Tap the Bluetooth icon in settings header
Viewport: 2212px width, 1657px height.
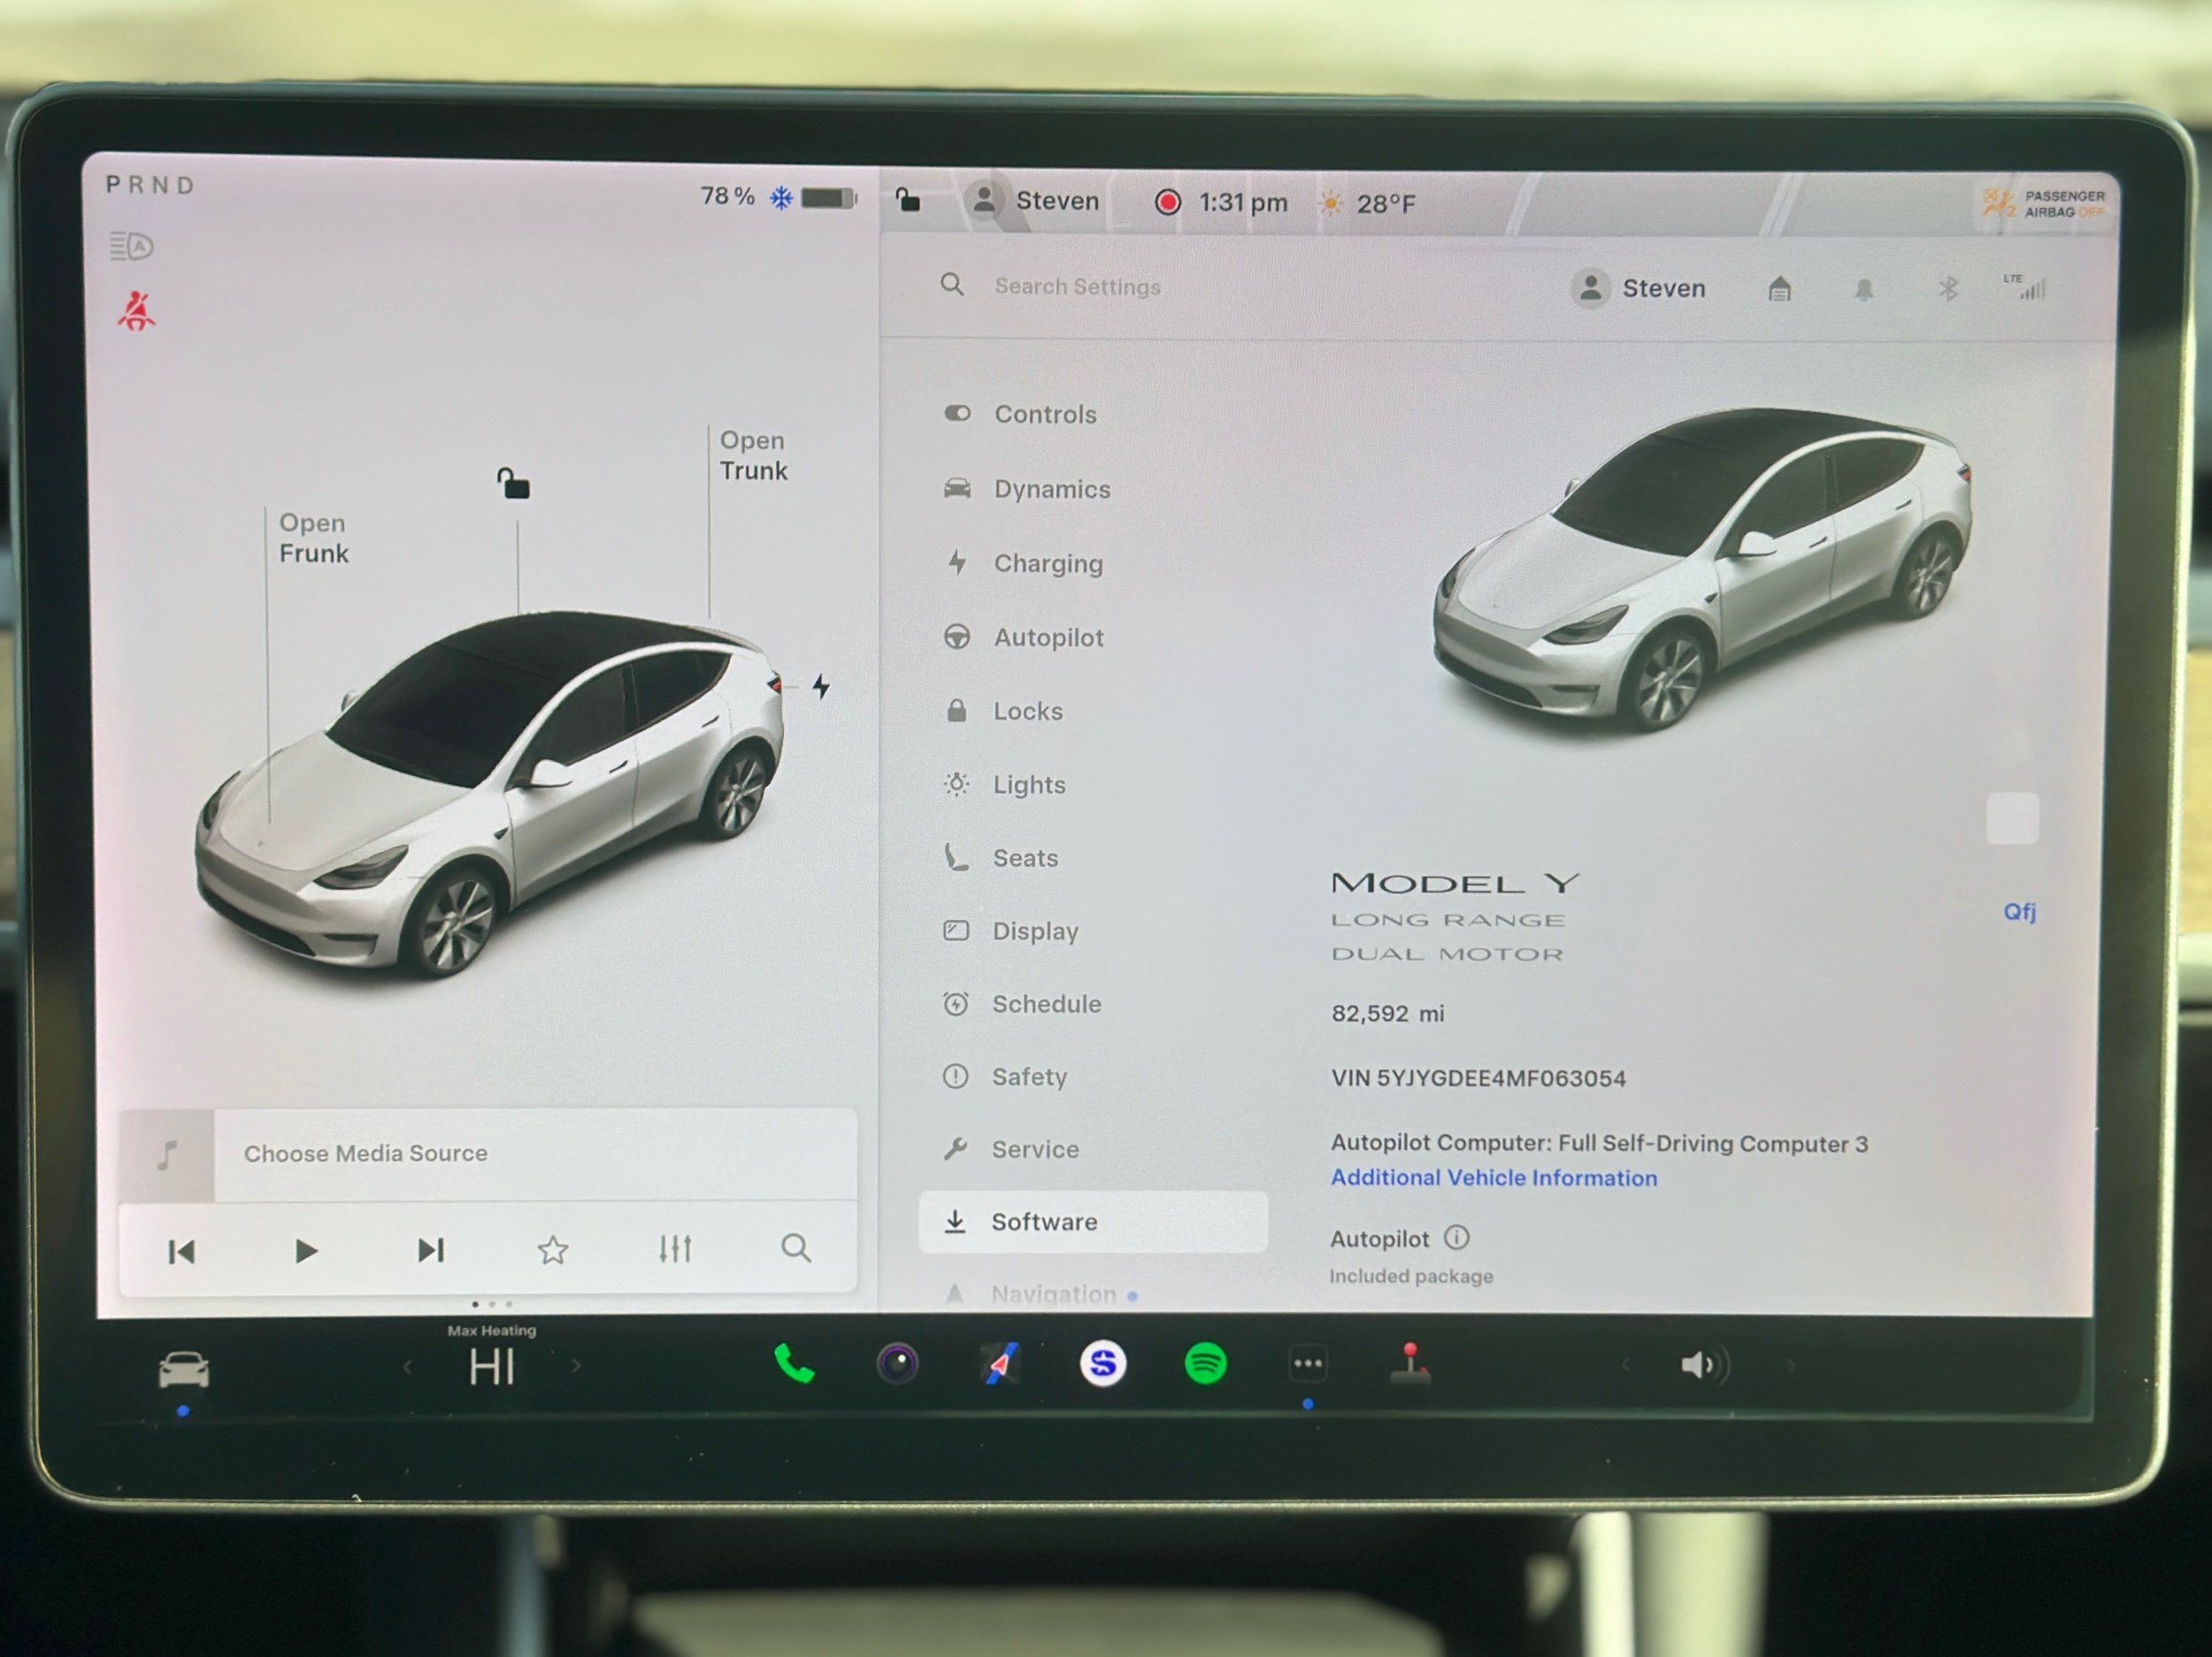tap(1947, 290)
